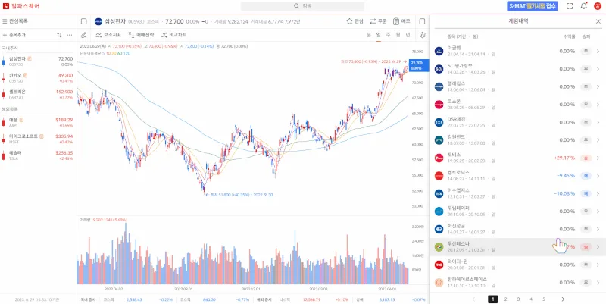Expand the 이글벳 game record chevron

pyautogui.click(x=598, y=51)
